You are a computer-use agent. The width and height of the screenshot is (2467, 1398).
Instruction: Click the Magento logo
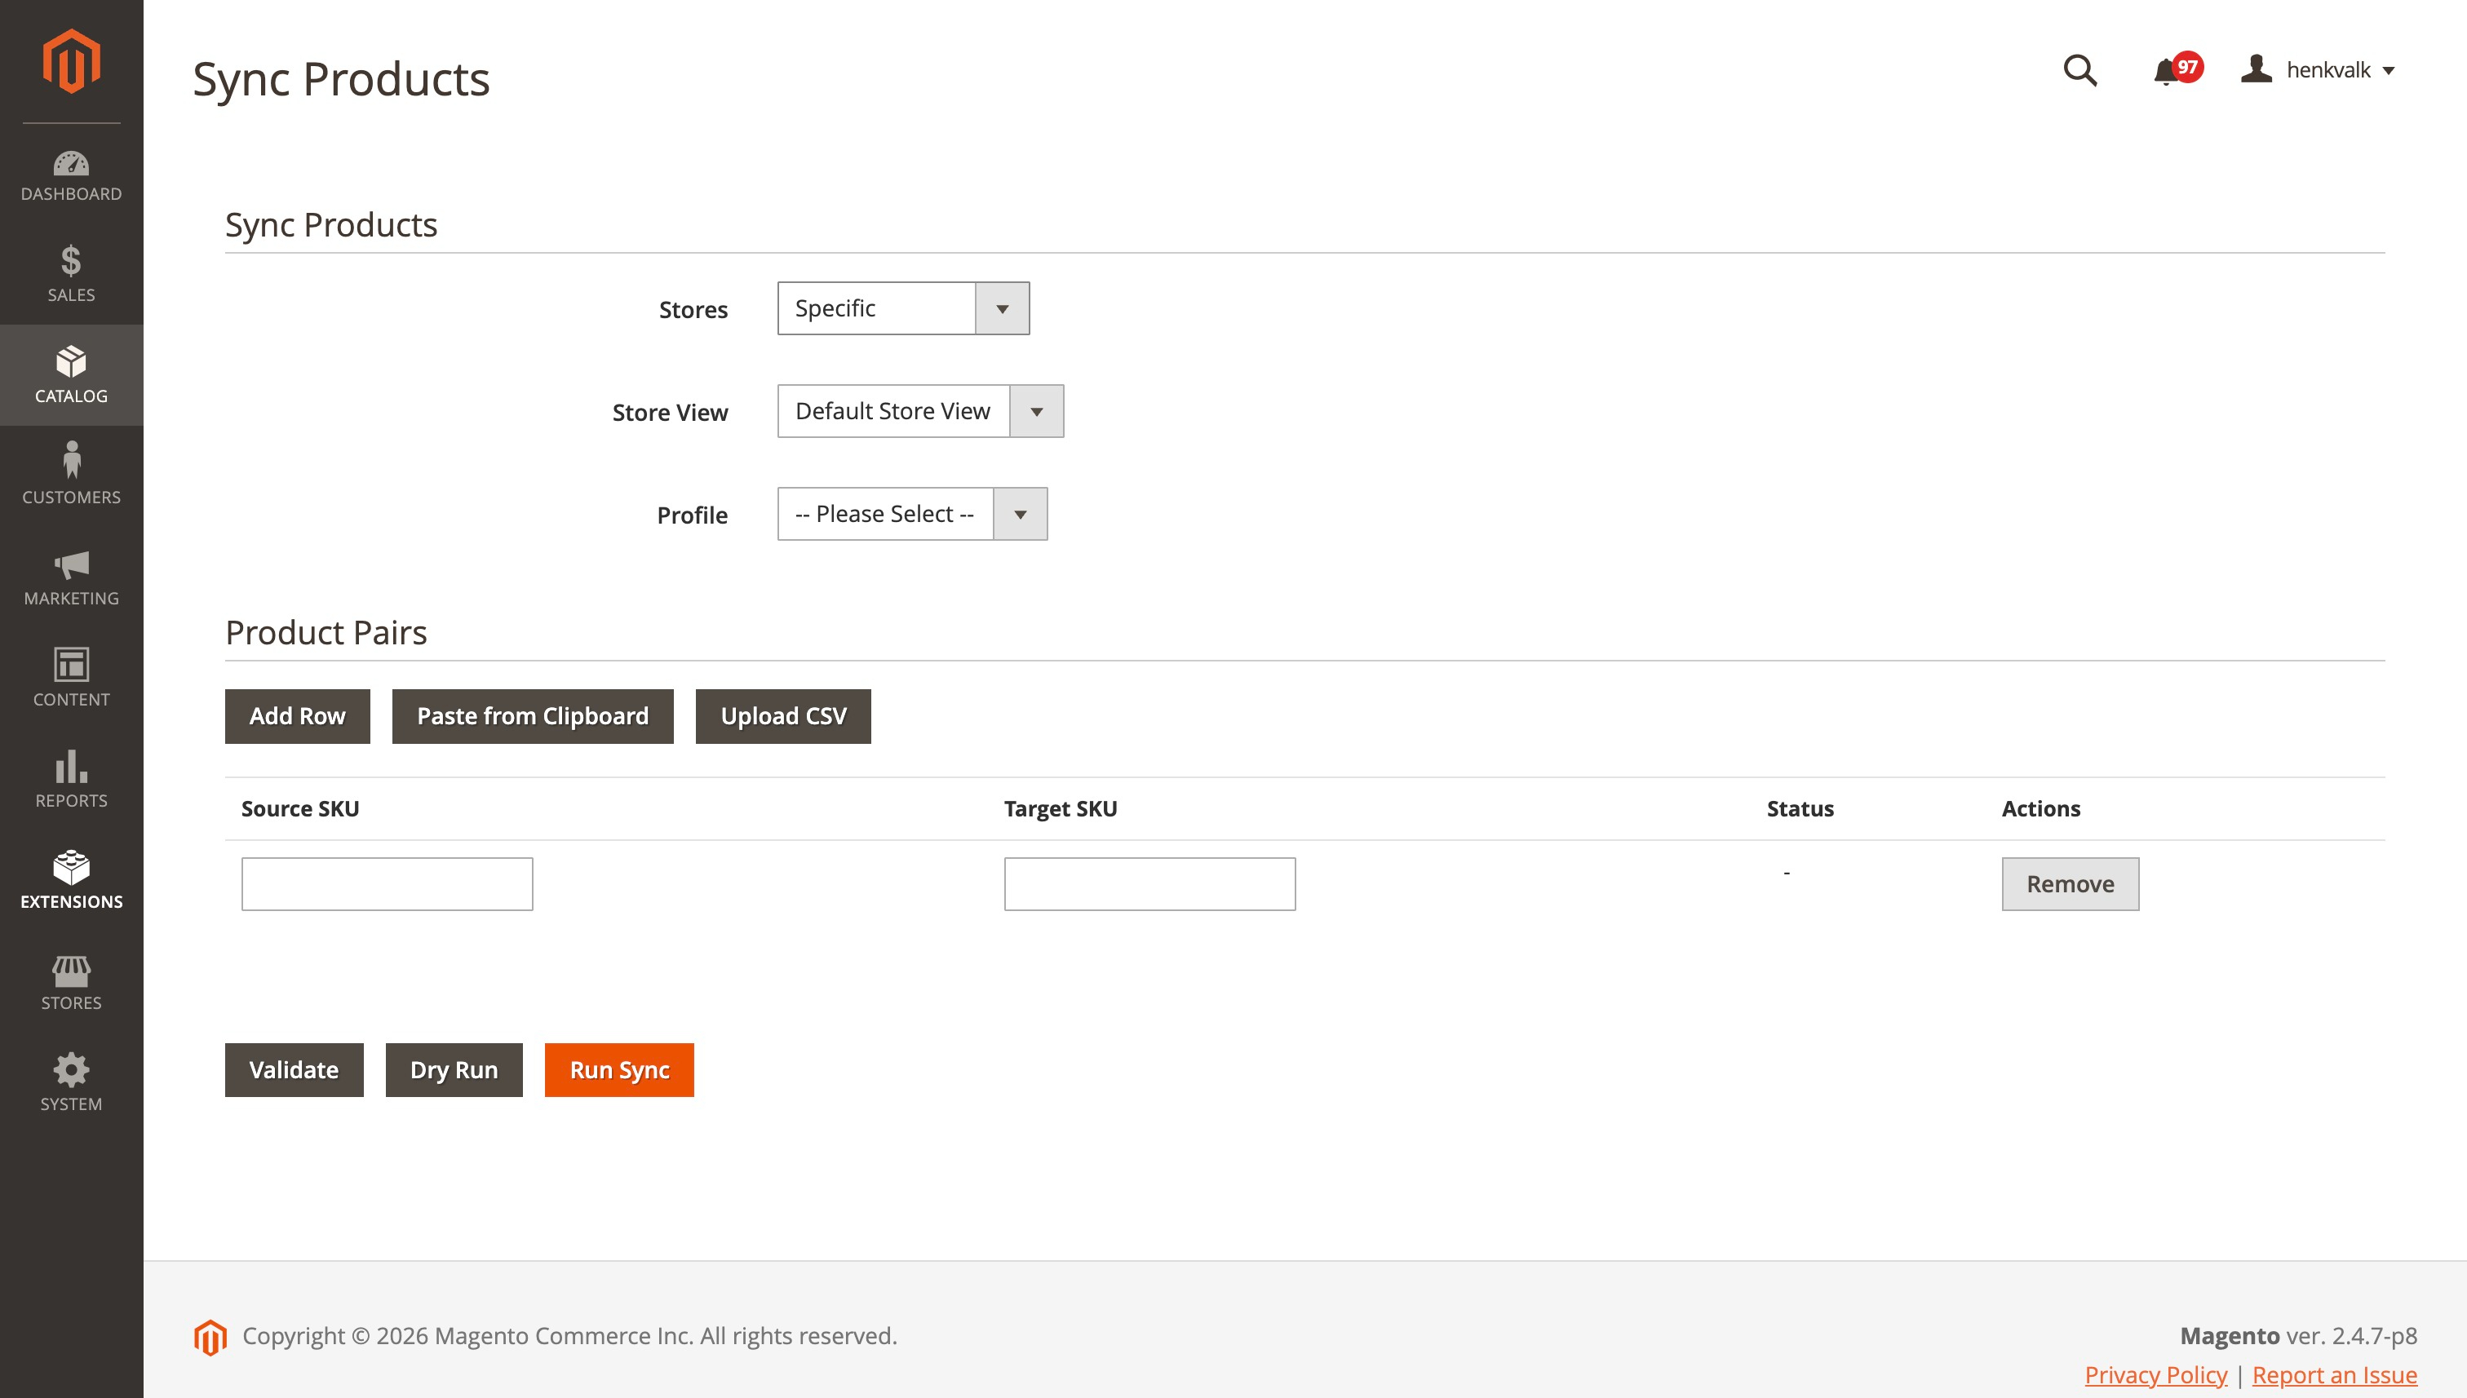pyautogui.click(x=70, y=60)
